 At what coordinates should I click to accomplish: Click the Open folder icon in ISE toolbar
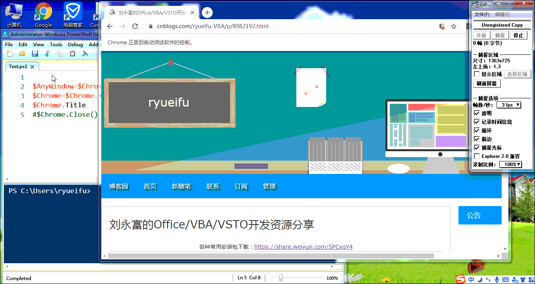[22, 54]
